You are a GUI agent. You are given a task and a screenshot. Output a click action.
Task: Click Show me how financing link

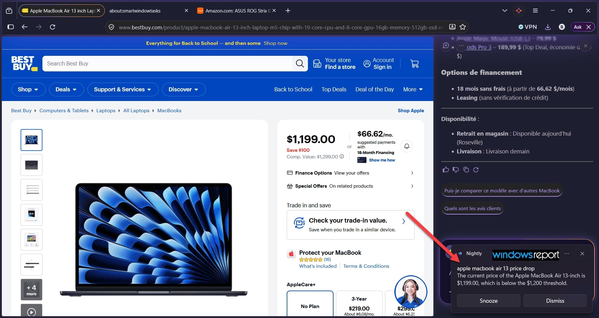tap(382, 160)
